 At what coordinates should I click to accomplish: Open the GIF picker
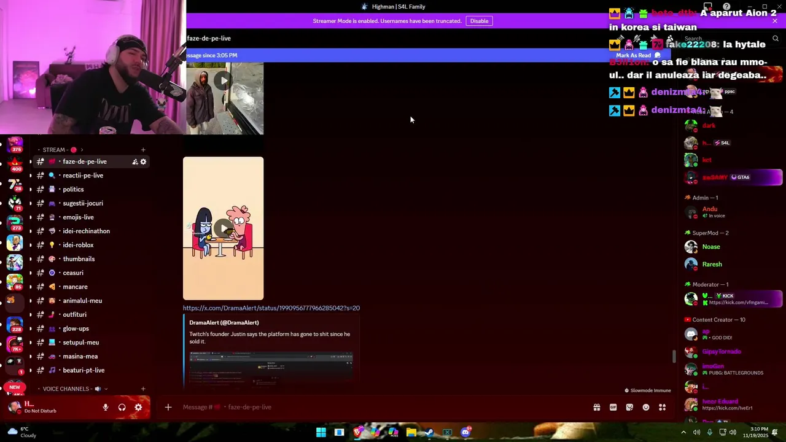pos(613,407)
